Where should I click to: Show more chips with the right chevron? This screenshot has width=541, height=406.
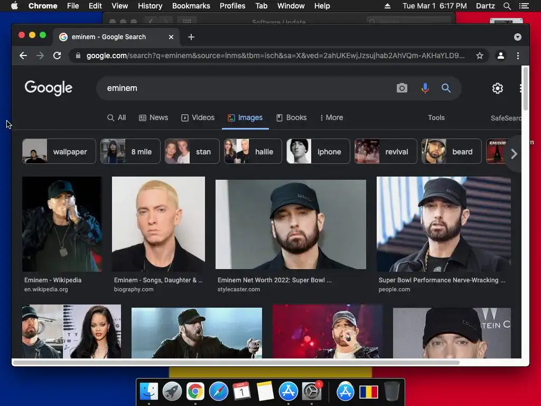[x=514, y=154]
